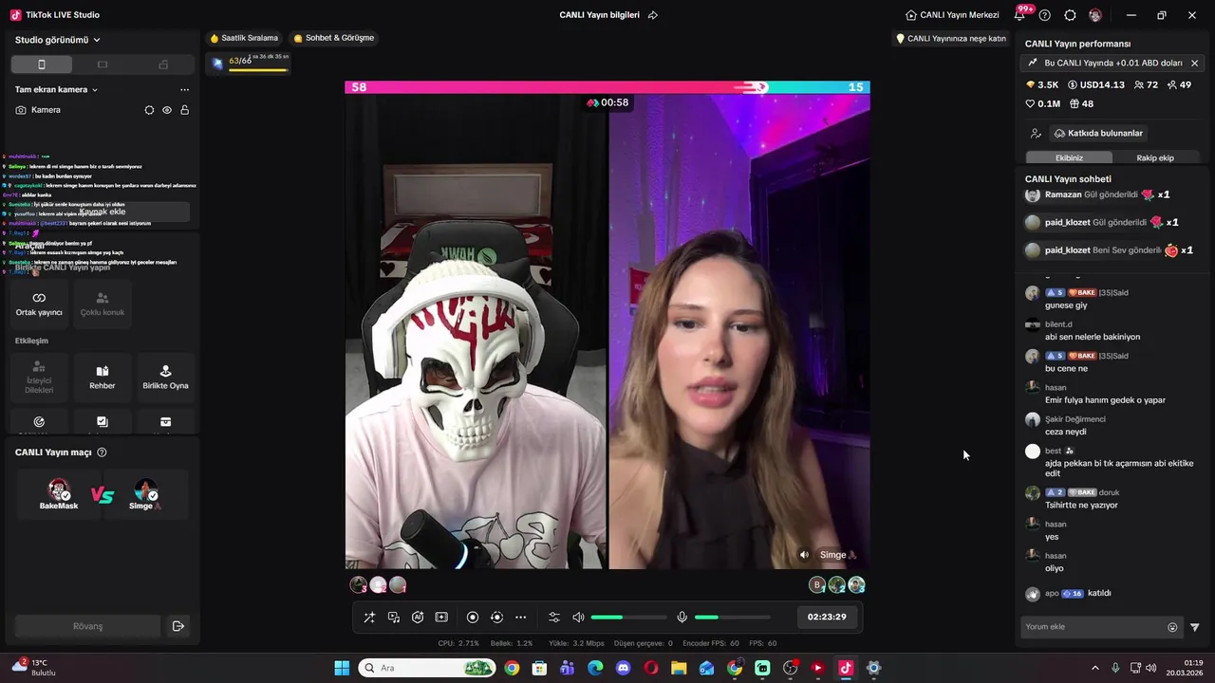Open the scene three-dot options menu
This screenshot has width=1215, height=683.
point(184,90)
